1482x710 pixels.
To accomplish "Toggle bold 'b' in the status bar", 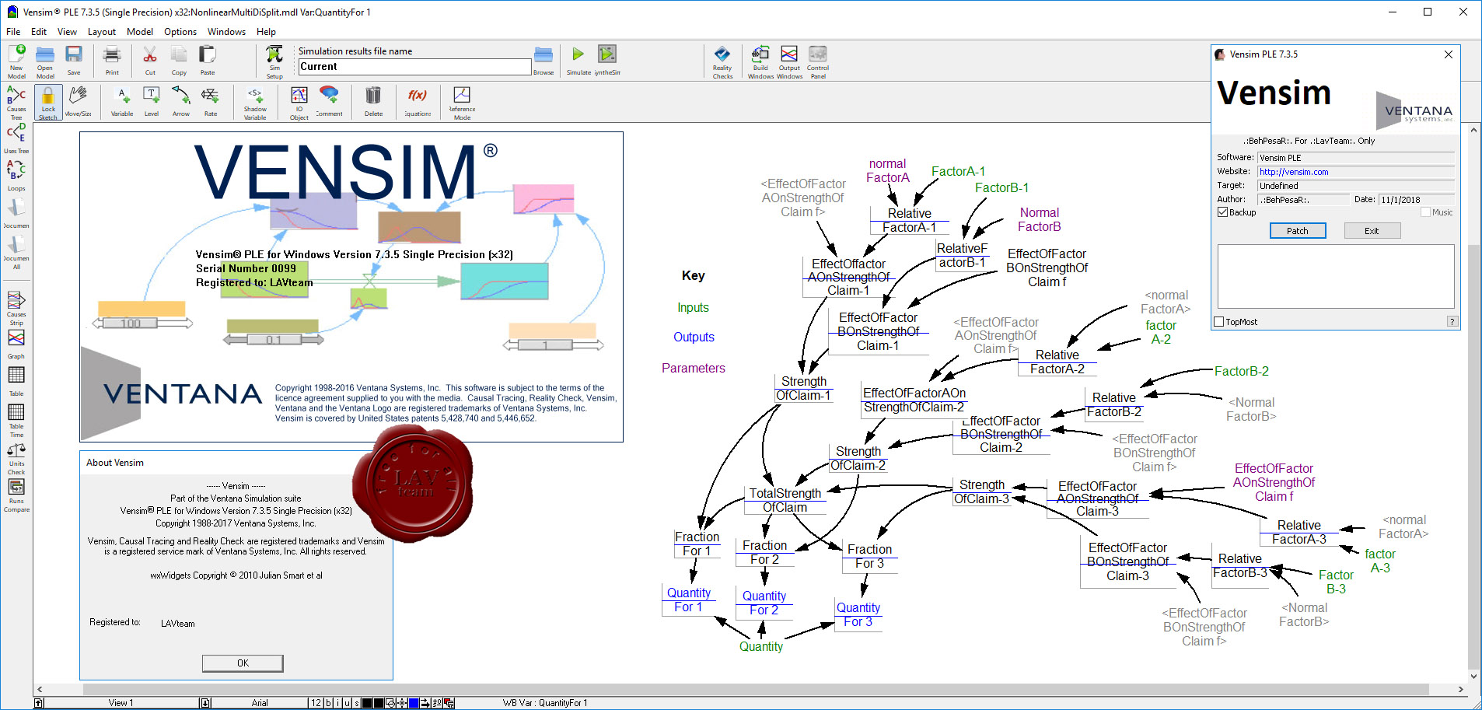I will pyautogui.click(x=328, y=703).
